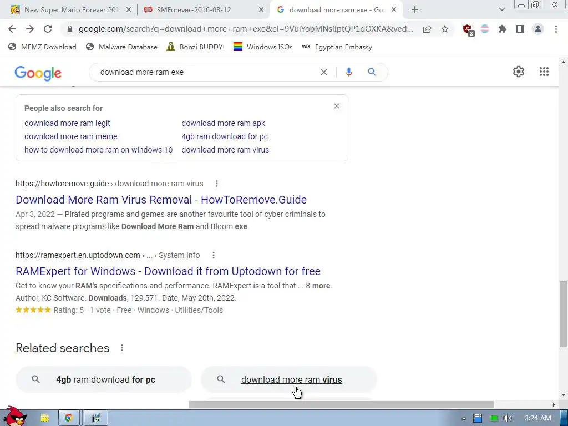Viewport: 568px width, 426px height.
Task: Open the Chrome taskbar button
Action: tap(69, 418)
